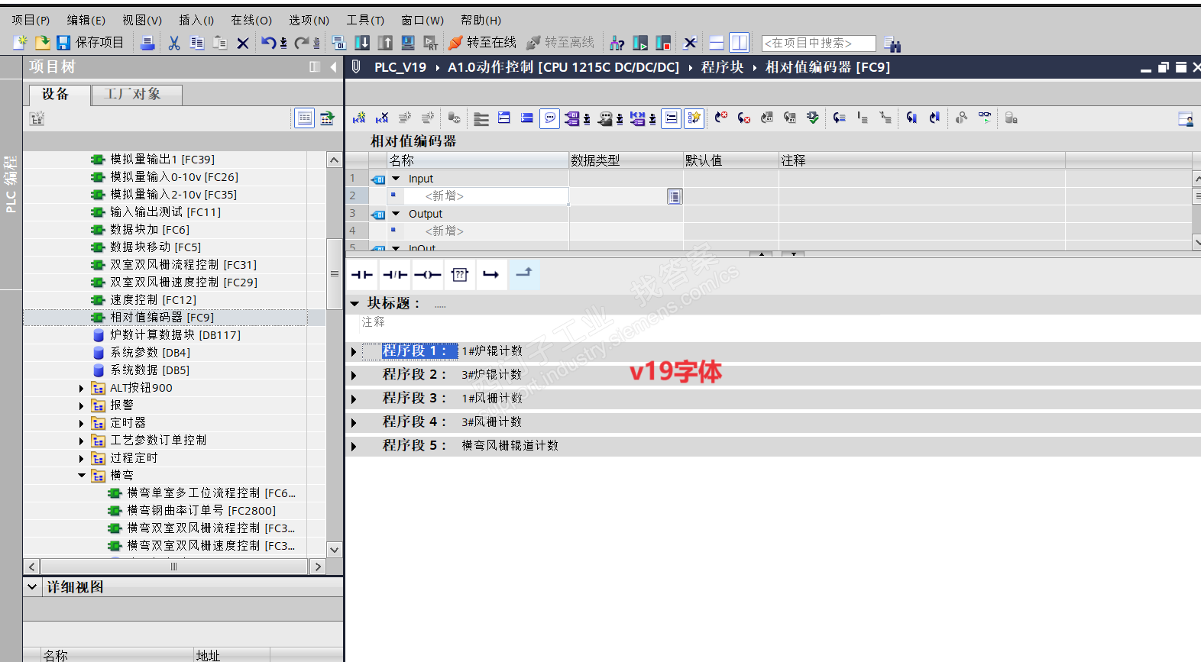Select 相对值编码器 [FC9] in project tree
The image size is (1201, 662).
coord(162,318)
